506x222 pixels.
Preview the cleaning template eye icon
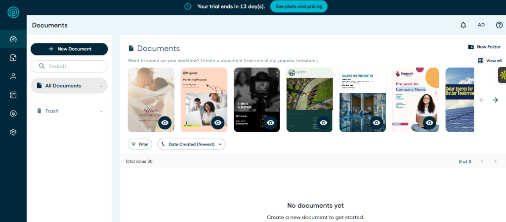pos(377,123)
